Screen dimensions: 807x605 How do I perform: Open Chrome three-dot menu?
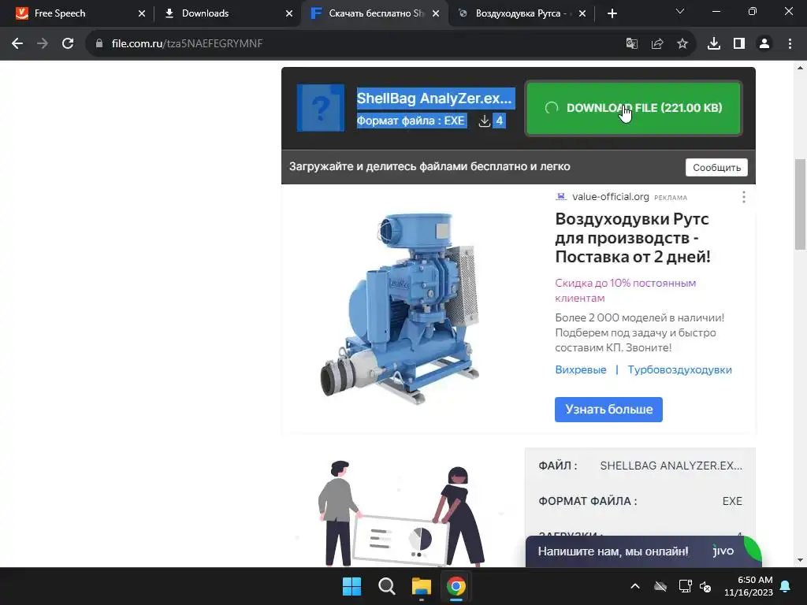coord(790,44)
